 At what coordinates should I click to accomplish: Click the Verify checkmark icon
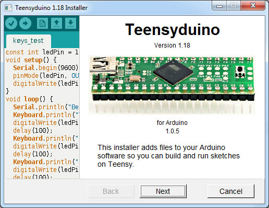click(x=11, y=23)
